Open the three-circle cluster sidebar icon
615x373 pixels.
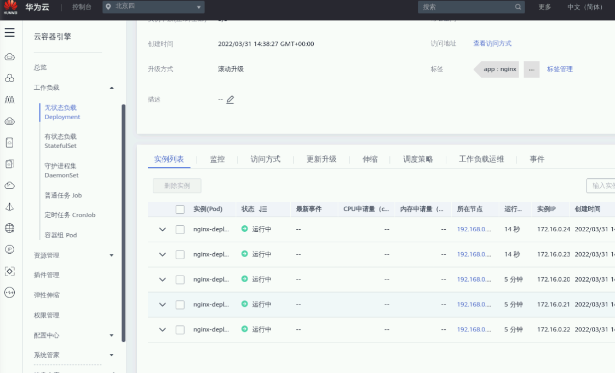(10, 78)
